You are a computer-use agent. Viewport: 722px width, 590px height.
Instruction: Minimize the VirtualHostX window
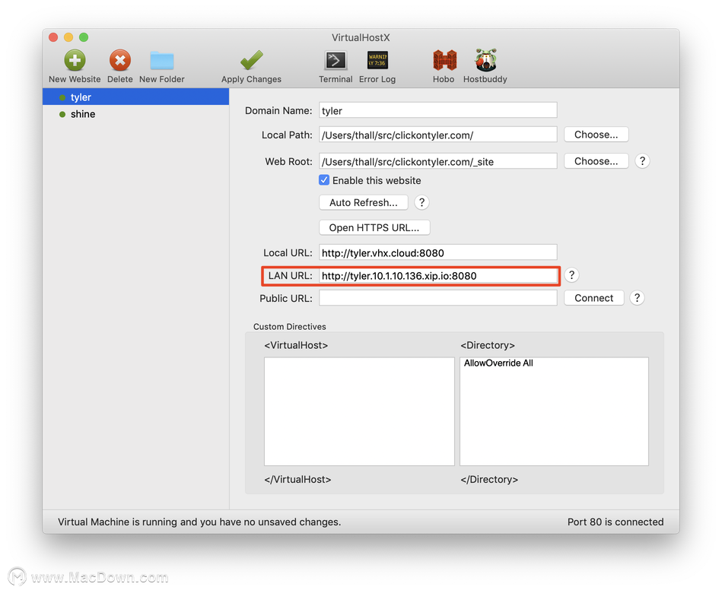pyautogui.click(x=68, y=37)
